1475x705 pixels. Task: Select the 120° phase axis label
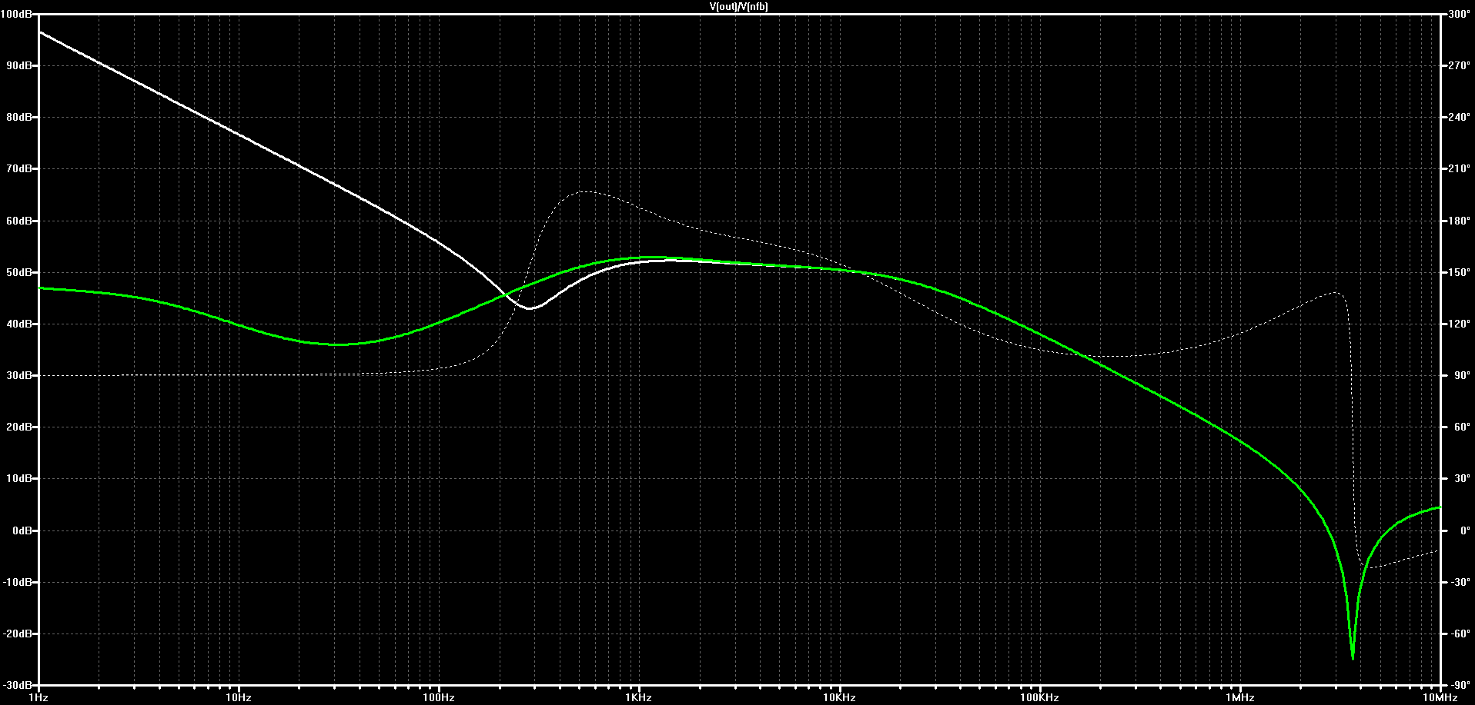[x=1459, y=324]
